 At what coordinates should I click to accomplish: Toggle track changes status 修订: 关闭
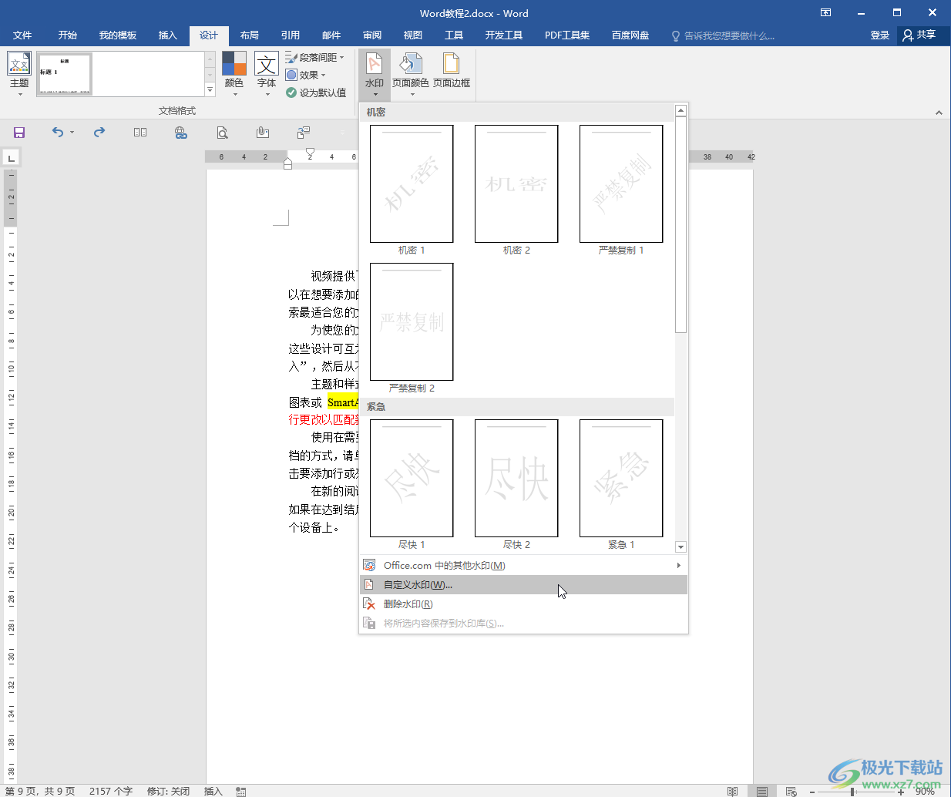pos(168,791)
